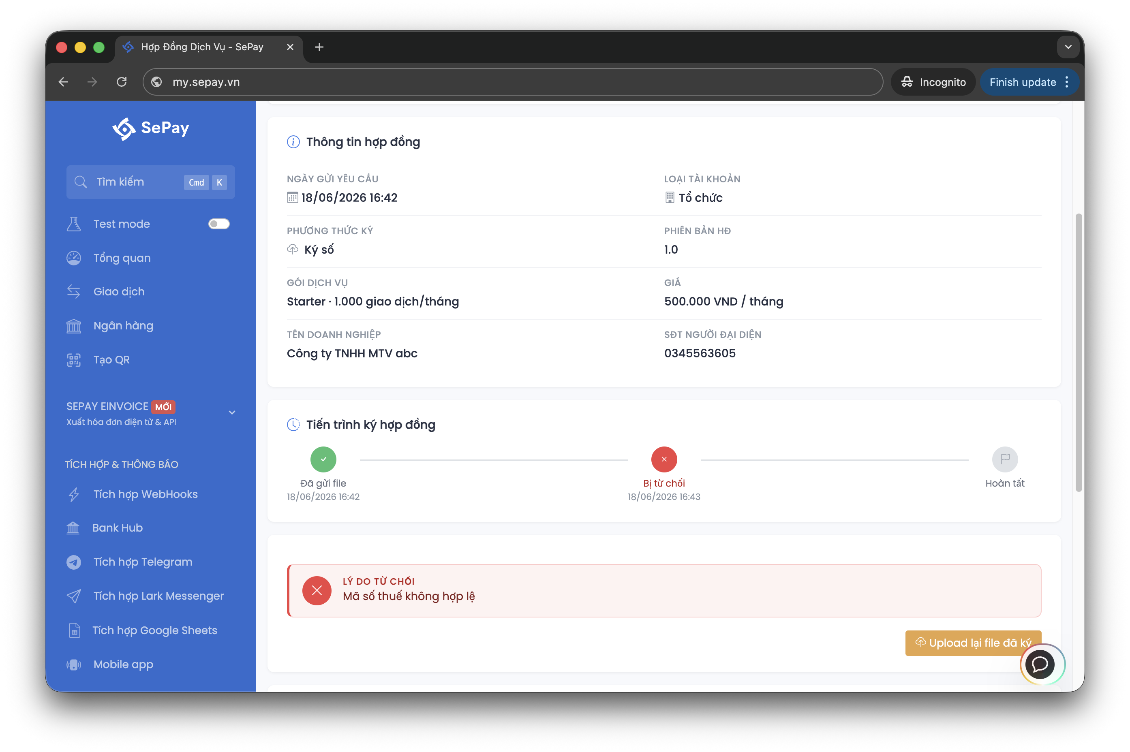Click the building icon next to Tổ chức

pos(670,197)
